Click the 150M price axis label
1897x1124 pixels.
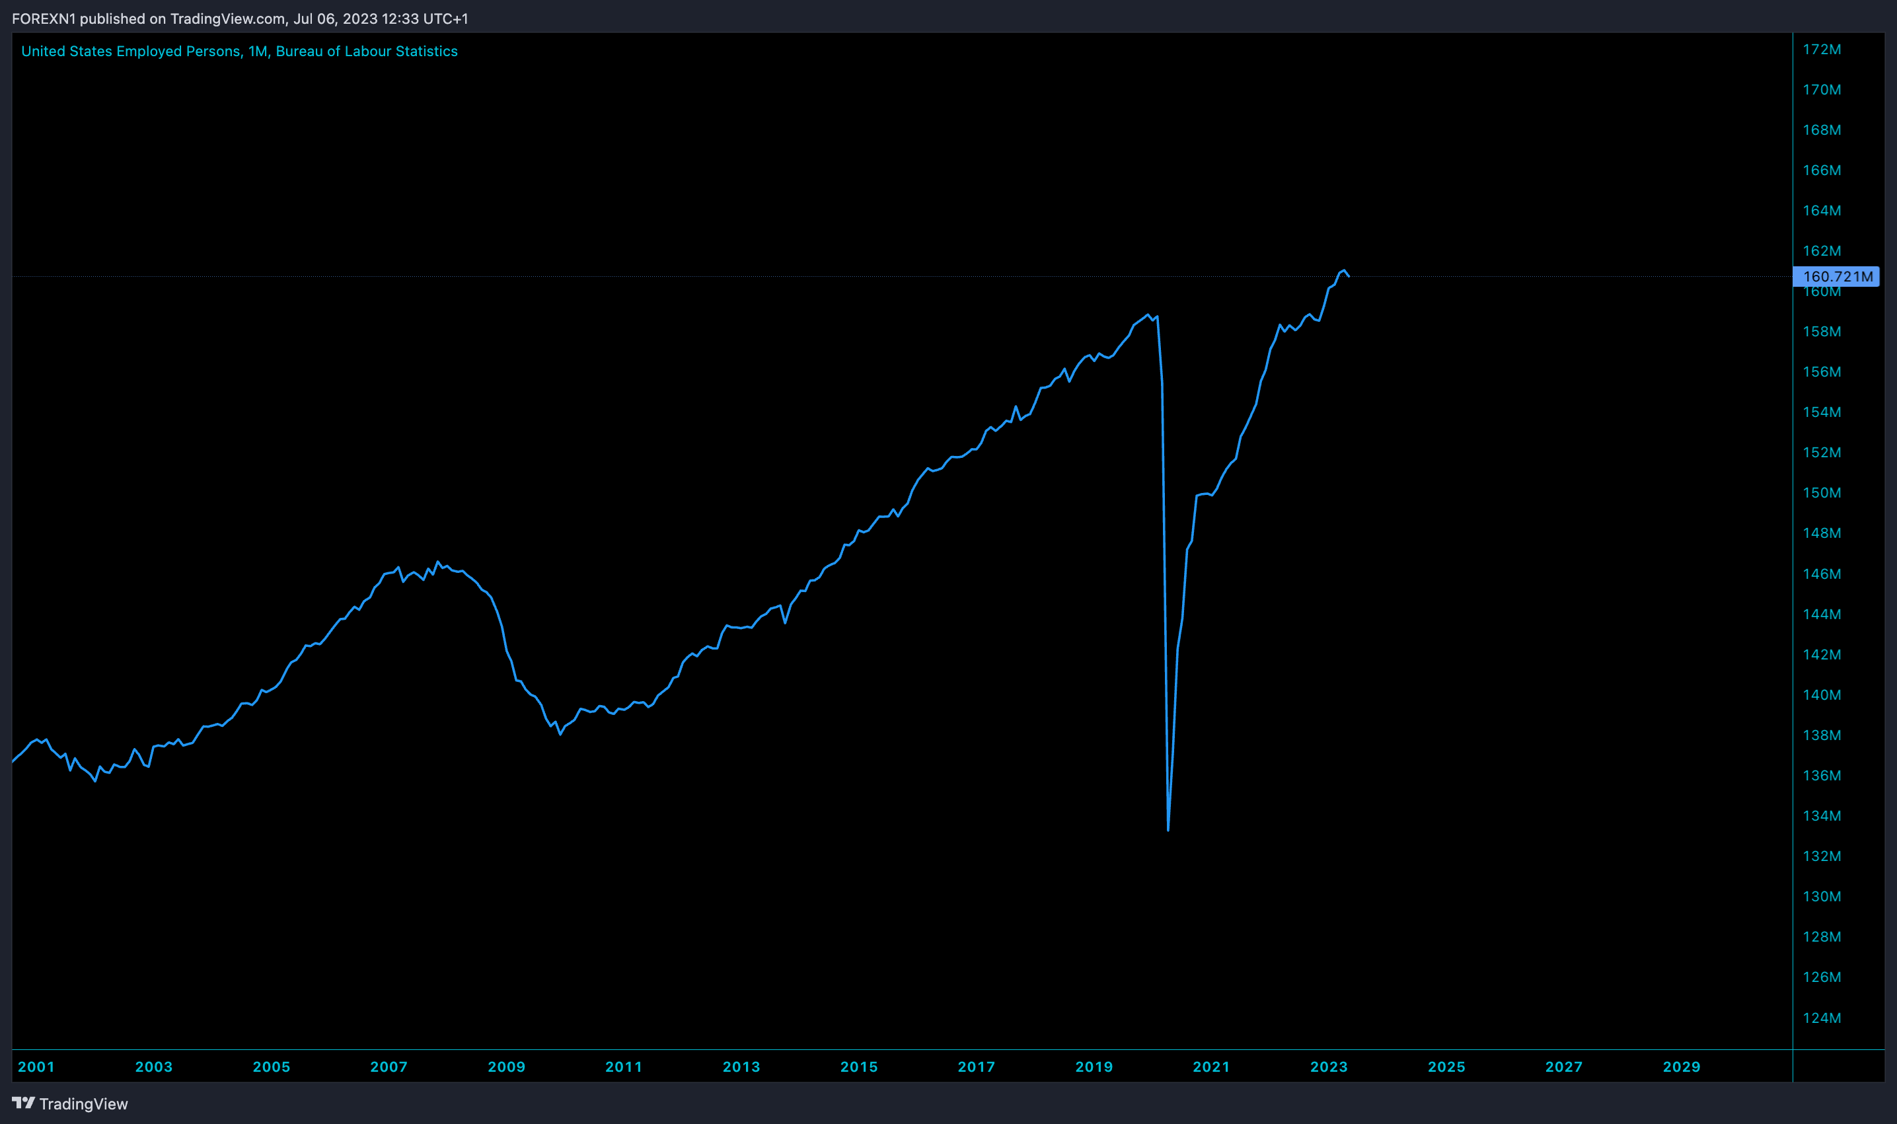pos(1822,492)
